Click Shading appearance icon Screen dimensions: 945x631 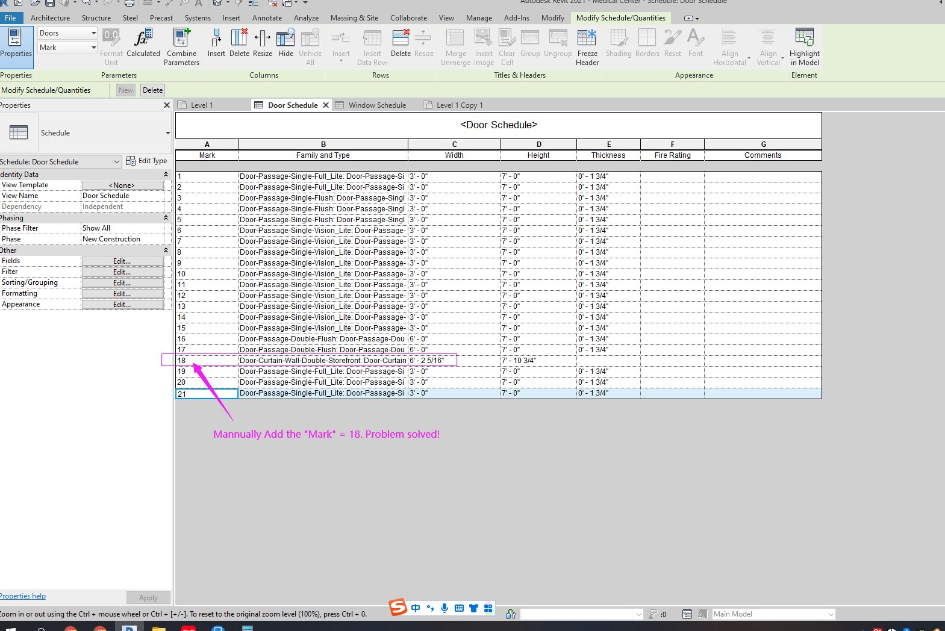(x=619, y=43)
